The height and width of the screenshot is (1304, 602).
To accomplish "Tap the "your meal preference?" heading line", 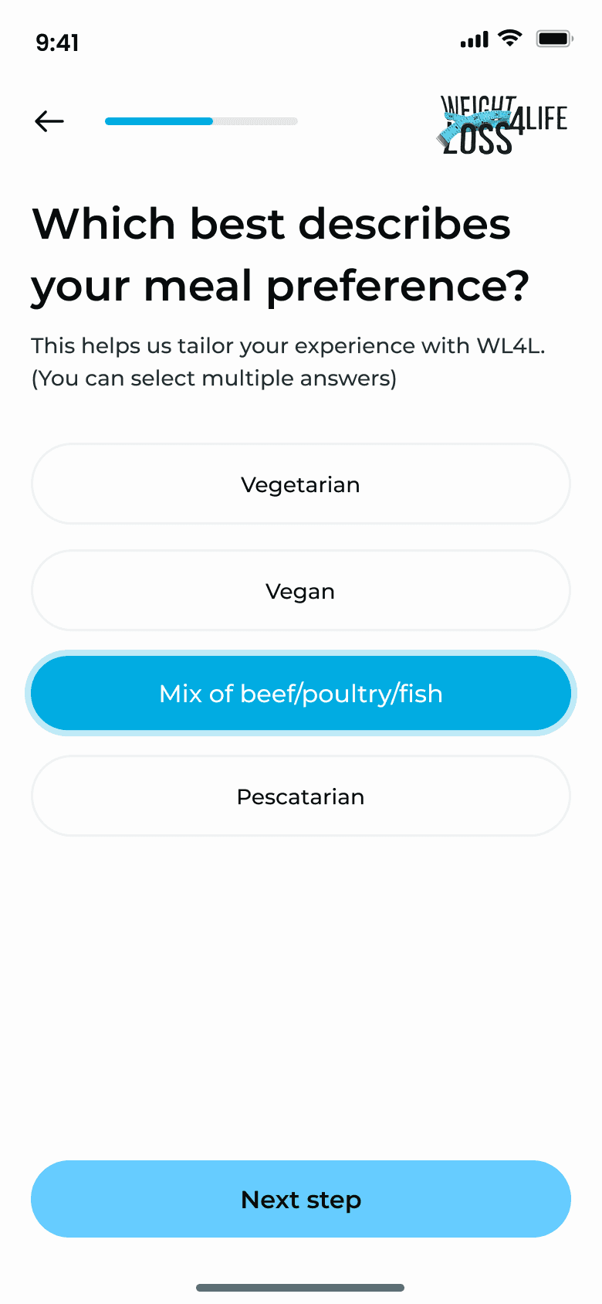I will (280, 286).
